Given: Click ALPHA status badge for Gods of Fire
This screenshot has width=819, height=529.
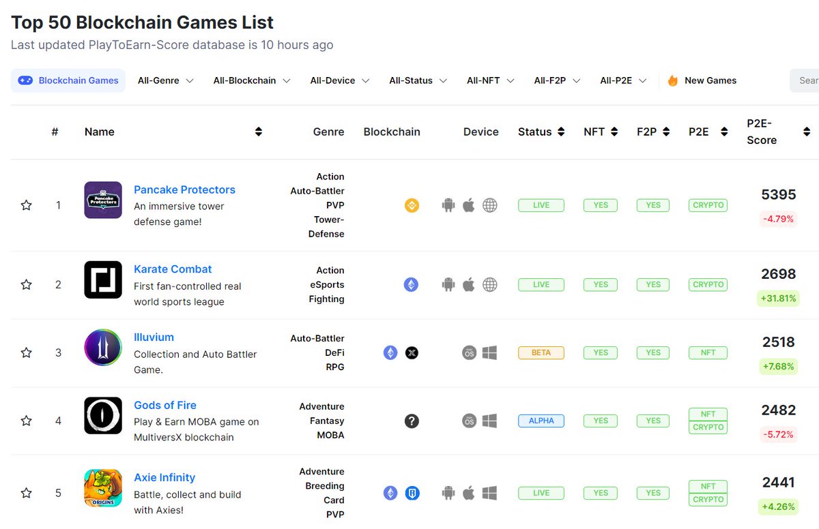Looking at the screenshot, I should click(x=541, y=421).
